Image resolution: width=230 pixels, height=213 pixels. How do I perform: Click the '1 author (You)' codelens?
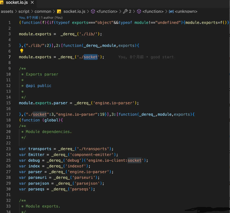[x=52, y=18]
